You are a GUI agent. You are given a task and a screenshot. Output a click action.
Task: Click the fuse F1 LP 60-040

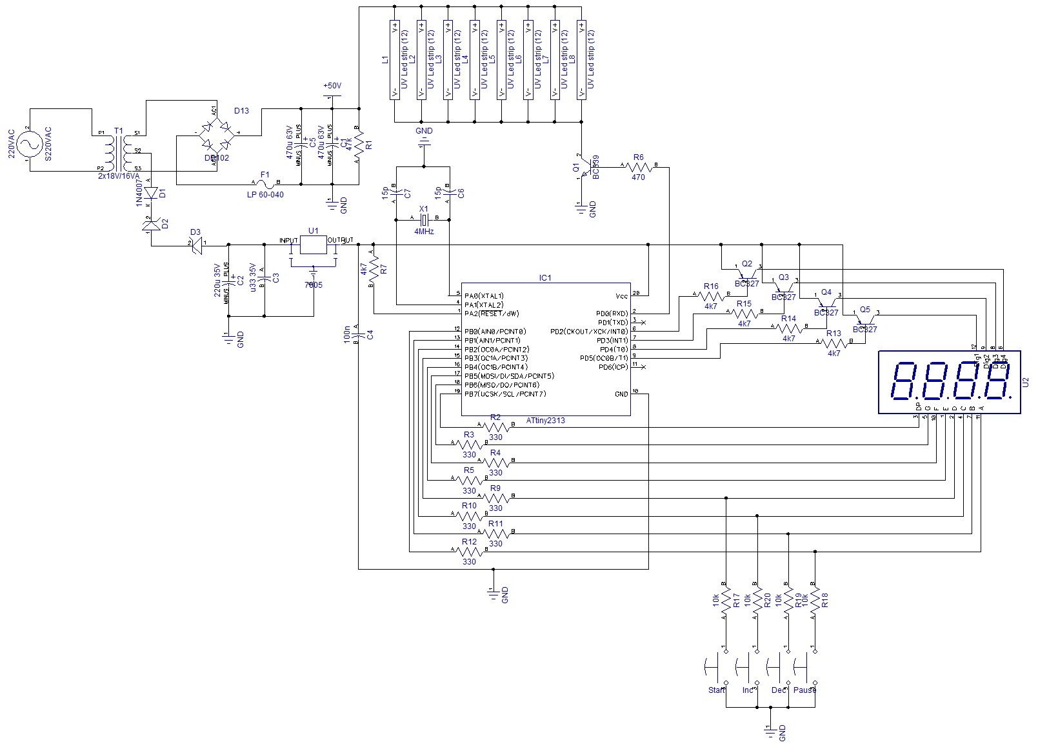tap(264, 184)
